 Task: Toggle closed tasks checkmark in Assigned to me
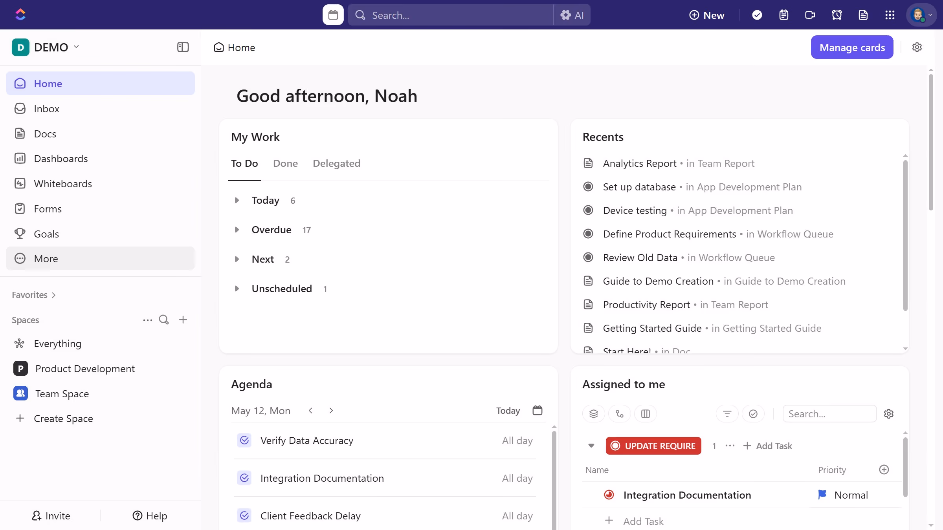pos(753,414)
